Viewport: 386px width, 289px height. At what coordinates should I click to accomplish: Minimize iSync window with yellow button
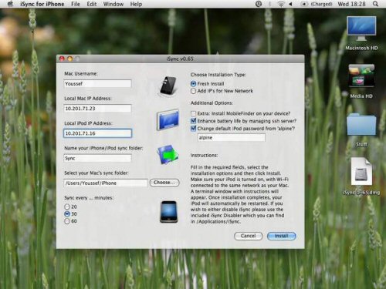click(69, 59)
